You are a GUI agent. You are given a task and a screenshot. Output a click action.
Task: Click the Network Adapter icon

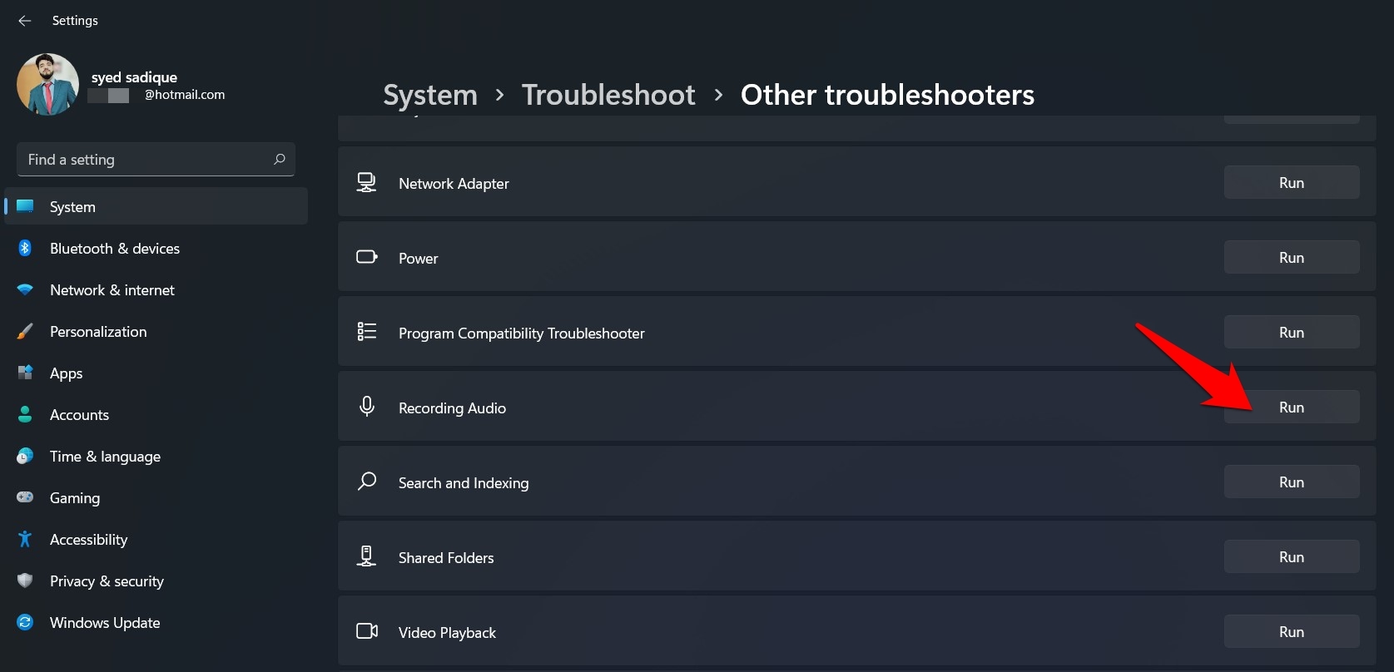367,182
